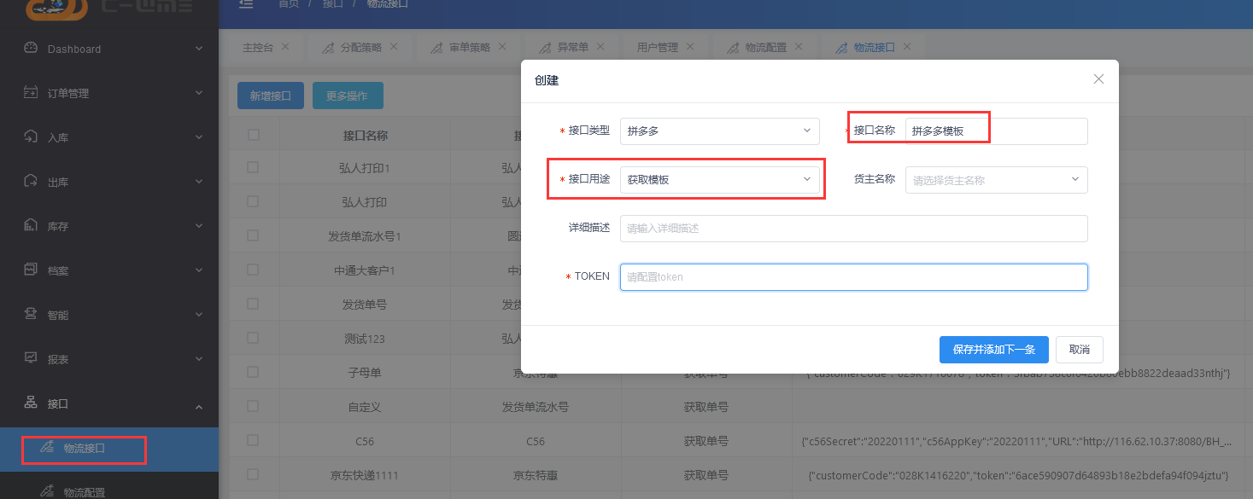Click the 订单管理 icon in sidebar
1253x499 pixels.
[31, 93]
